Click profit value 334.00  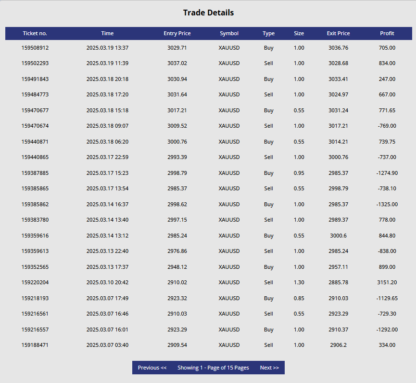[x=387, y=345]
